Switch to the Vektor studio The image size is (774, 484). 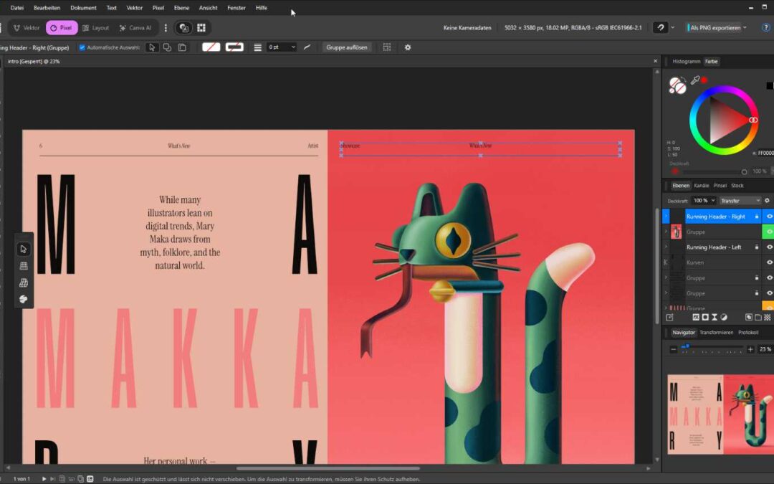tap(27, 28)
